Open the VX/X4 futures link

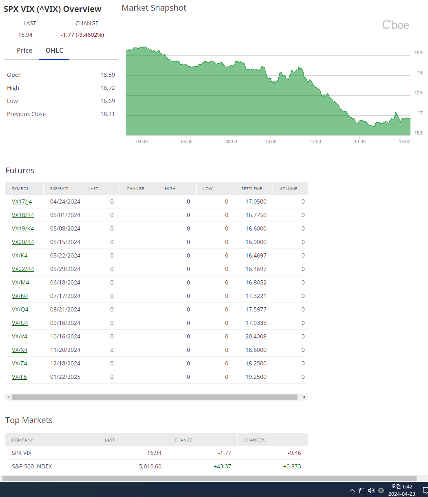pyautogui.click(x=20, y=350)
